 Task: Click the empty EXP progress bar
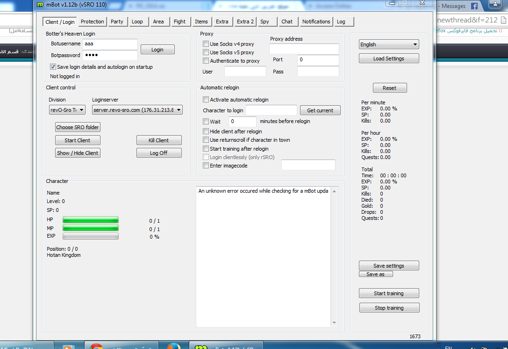(x=91, y=236)
